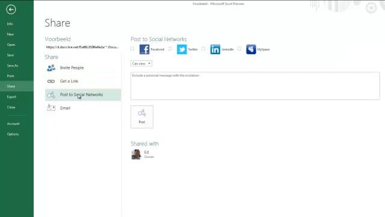This screenshot has width=385, height=217.
Task: Open the Print page
Action: [11, 76]
